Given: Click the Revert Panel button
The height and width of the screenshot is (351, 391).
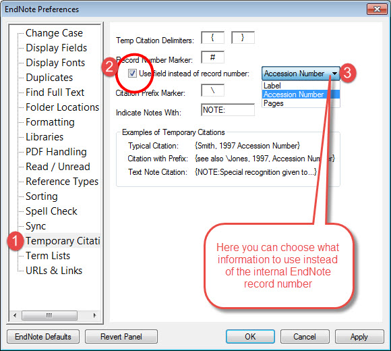Looking at the screenshot, I should coord(121,337).
